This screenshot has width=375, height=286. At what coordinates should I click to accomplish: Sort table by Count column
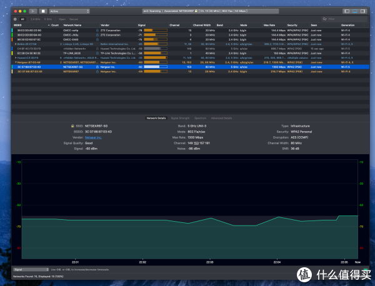click(55, 25)
